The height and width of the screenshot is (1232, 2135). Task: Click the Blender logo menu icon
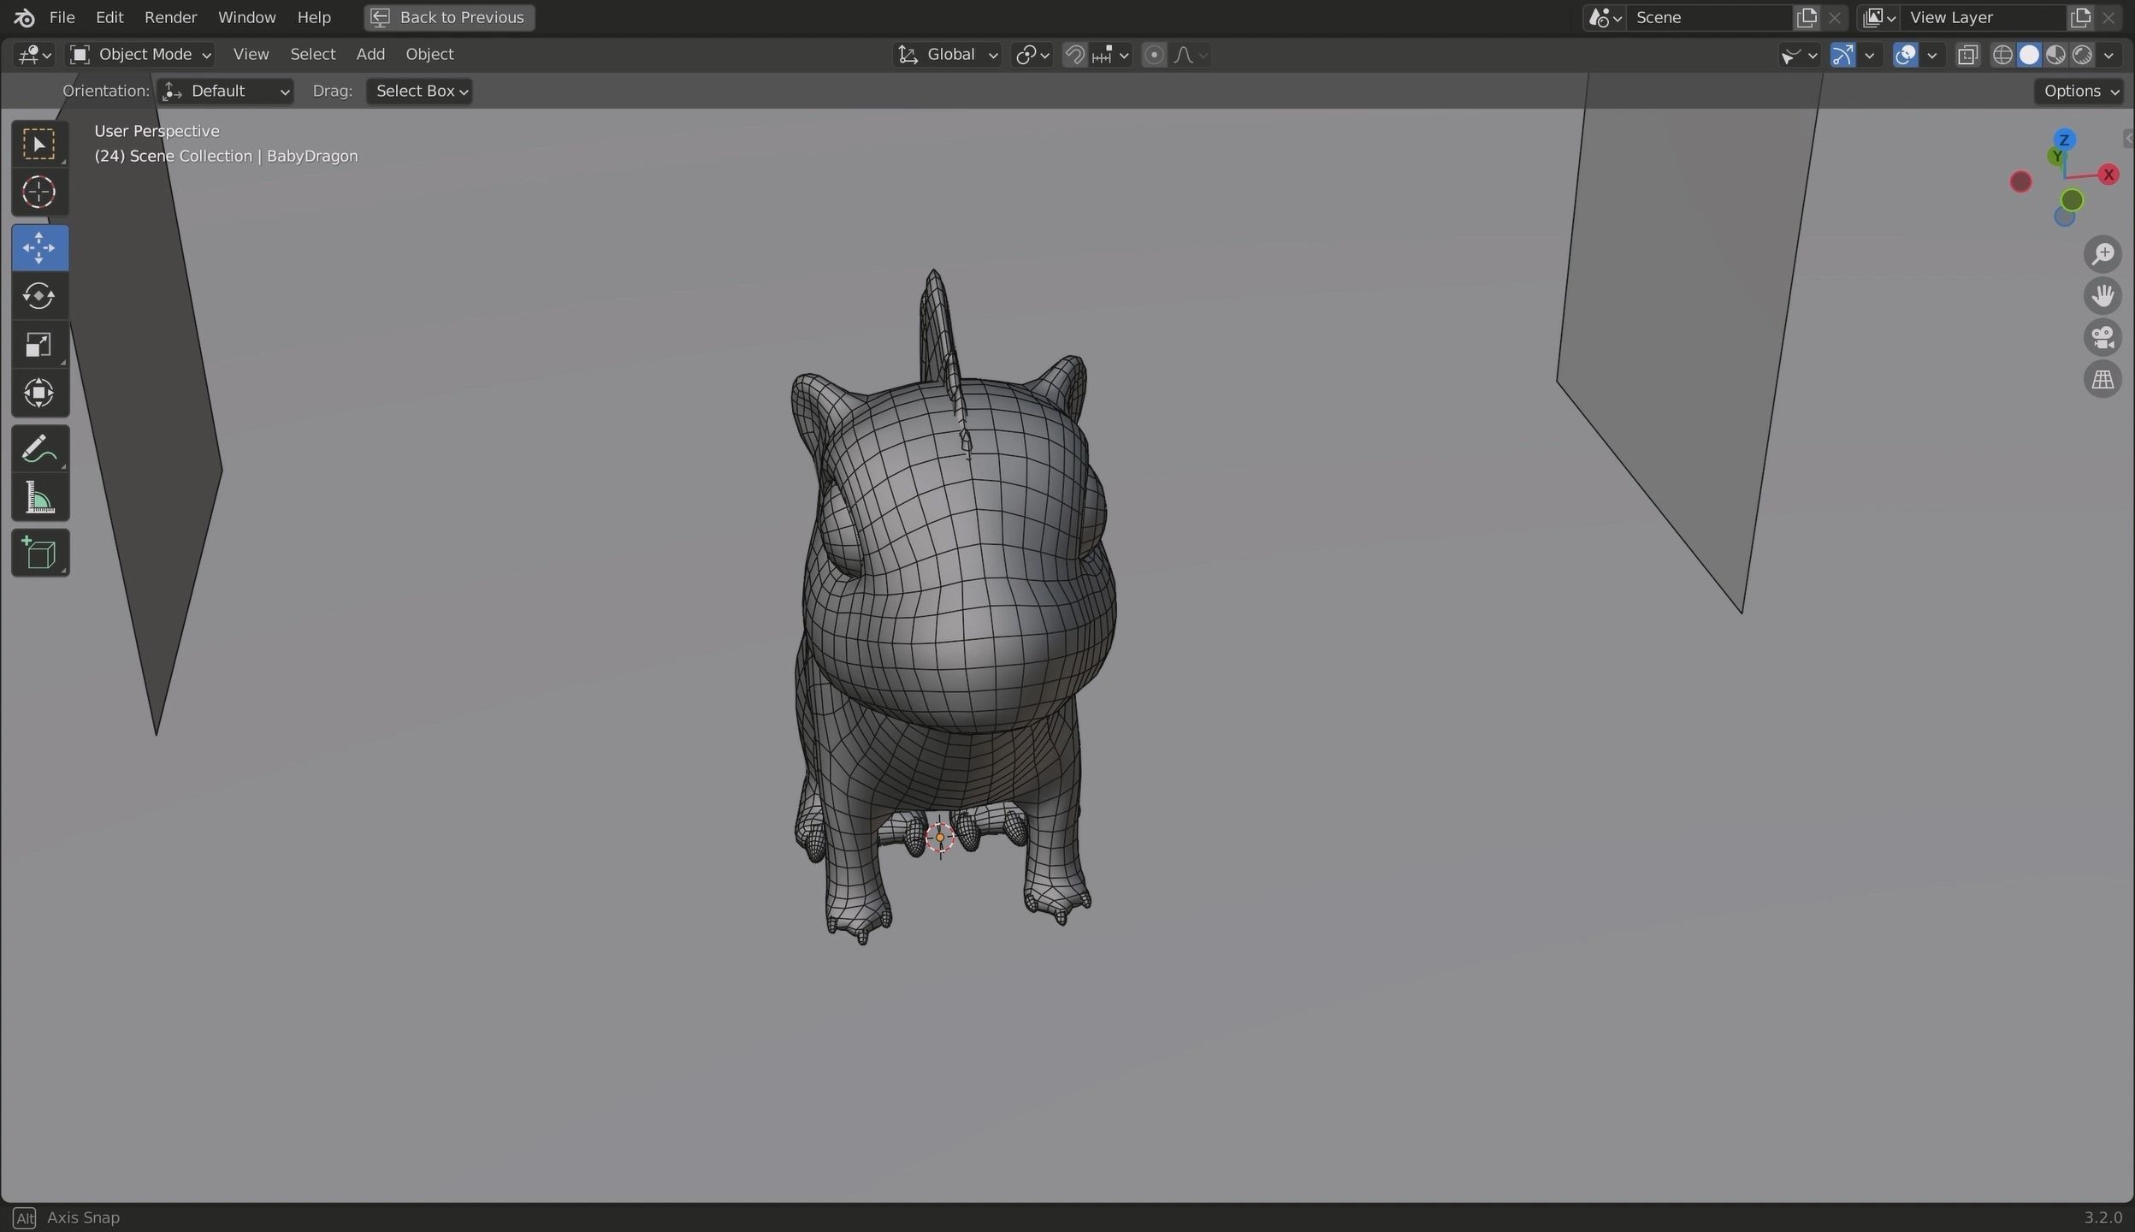[x=24, y=17]
